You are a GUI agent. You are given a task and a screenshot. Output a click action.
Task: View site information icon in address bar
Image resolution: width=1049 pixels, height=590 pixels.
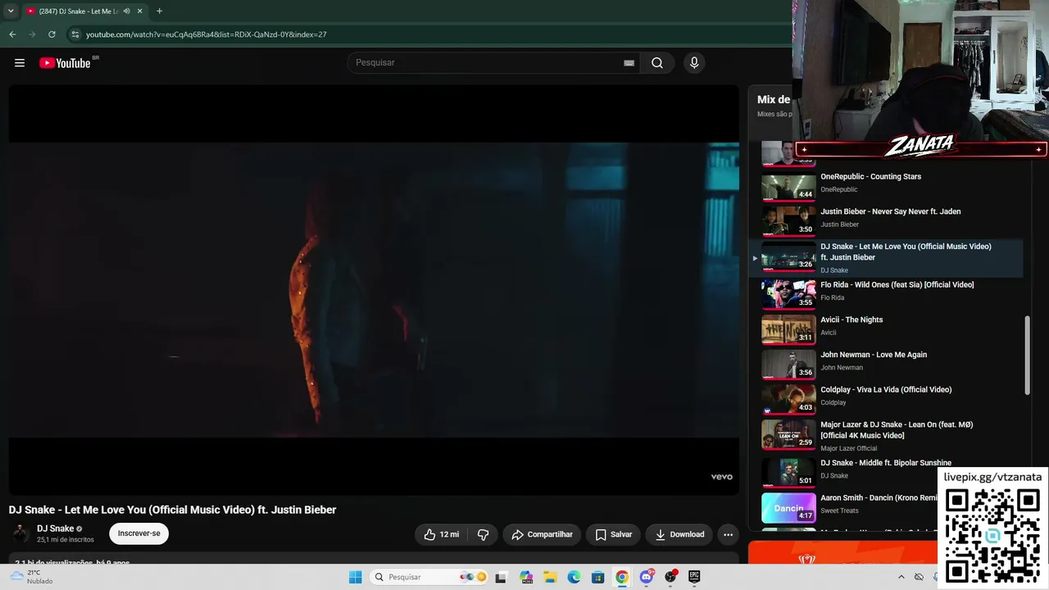pyautogui.click(x=75, y=34)
